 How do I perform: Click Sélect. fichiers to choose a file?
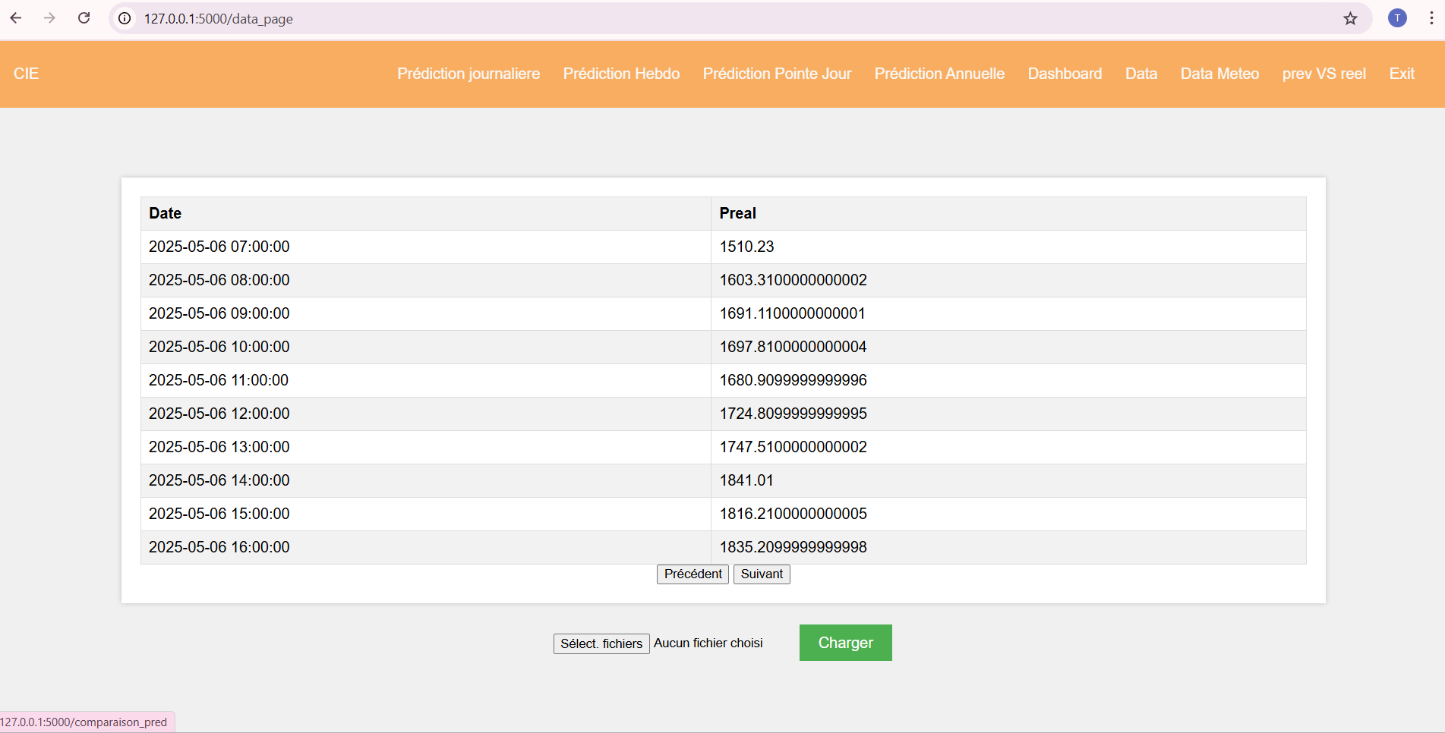coord(601,643)
